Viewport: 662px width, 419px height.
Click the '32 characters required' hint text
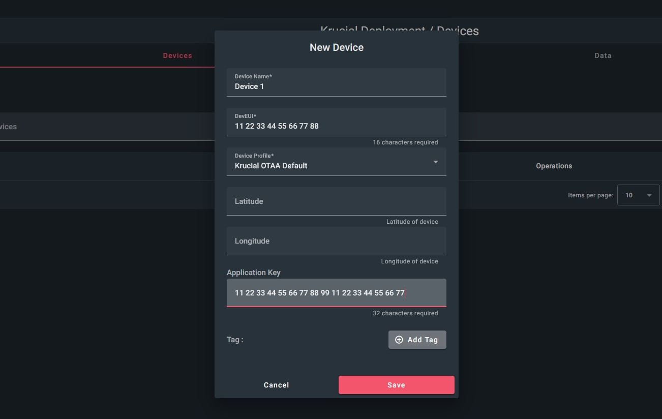tap(405, 313)
